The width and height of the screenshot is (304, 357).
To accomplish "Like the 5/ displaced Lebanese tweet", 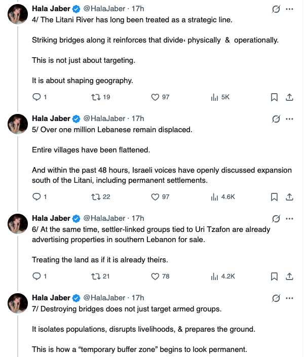I will [x=156, y=196].
